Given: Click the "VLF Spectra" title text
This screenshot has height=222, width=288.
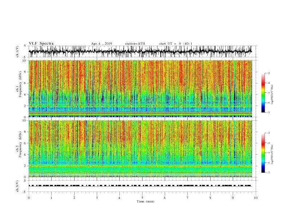Looking at the screenshot, I should click(x=41, y=44).
